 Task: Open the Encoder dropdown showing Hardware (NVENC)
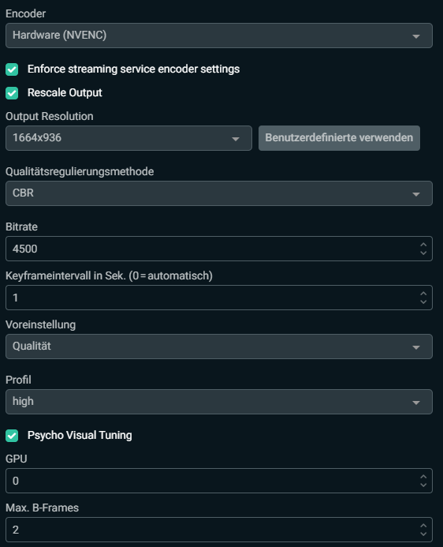218,36
